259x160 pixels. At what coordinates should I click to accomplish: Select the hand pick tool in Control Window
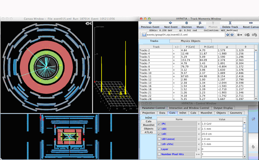253,147
